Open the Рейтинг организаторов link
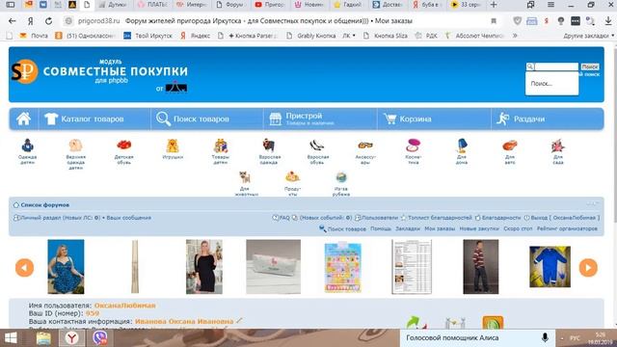617x347 pixels. 567,228
